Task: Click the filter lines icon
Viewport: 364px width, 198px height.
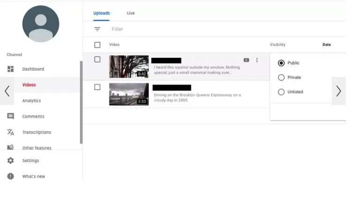Action: click(97, 29)
